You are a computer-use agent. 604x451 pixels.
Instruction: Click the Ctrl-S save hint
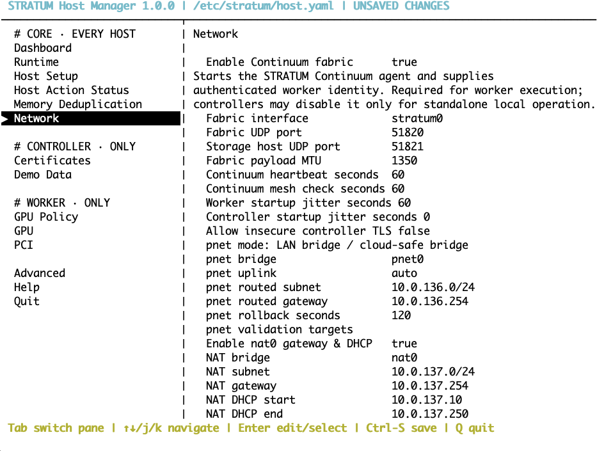tap(401, 428)
